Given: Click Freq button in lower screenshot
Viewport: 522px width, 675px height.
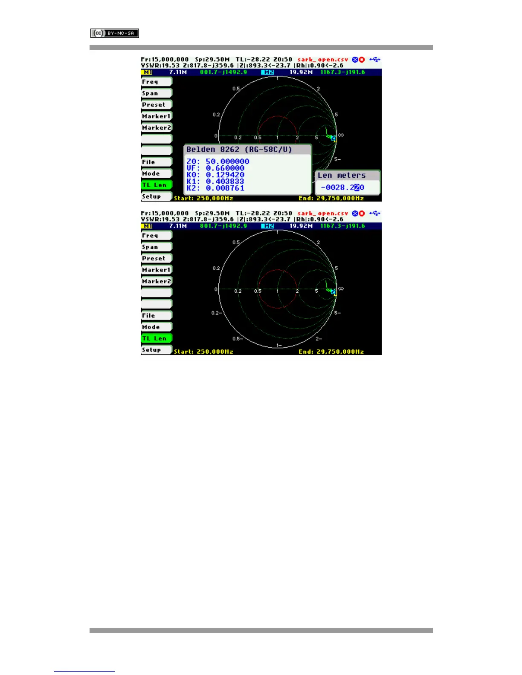Looking at the screenshot, I should (x=157, y=235).
